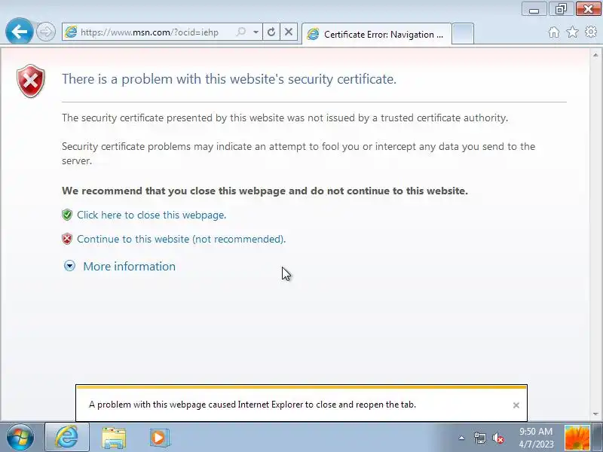Dismiss the tab recovery notification bar
The image size is (603, 452).
[x=516, y=405]
